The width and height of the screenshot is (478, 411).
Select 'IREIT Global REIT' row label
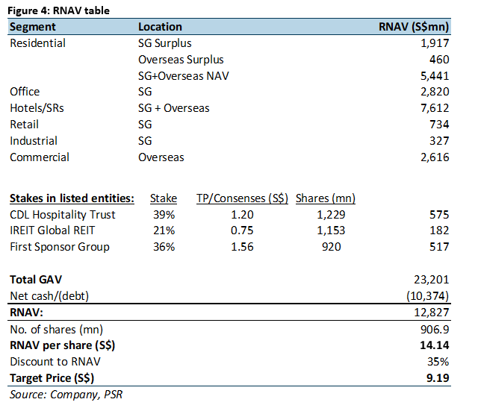pyautogui.click(x=52, y=230)
